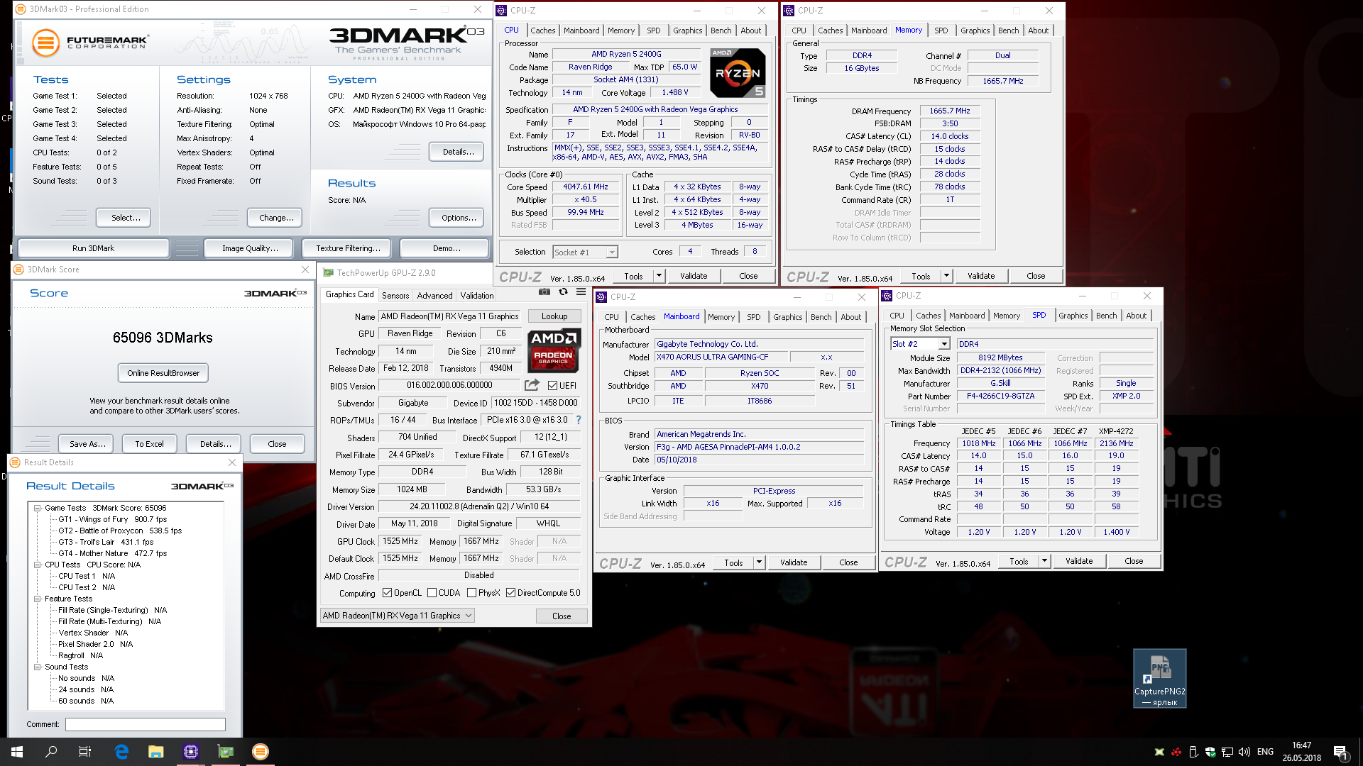Click the PCIe bus interface question mark

[x=579, y=420]
